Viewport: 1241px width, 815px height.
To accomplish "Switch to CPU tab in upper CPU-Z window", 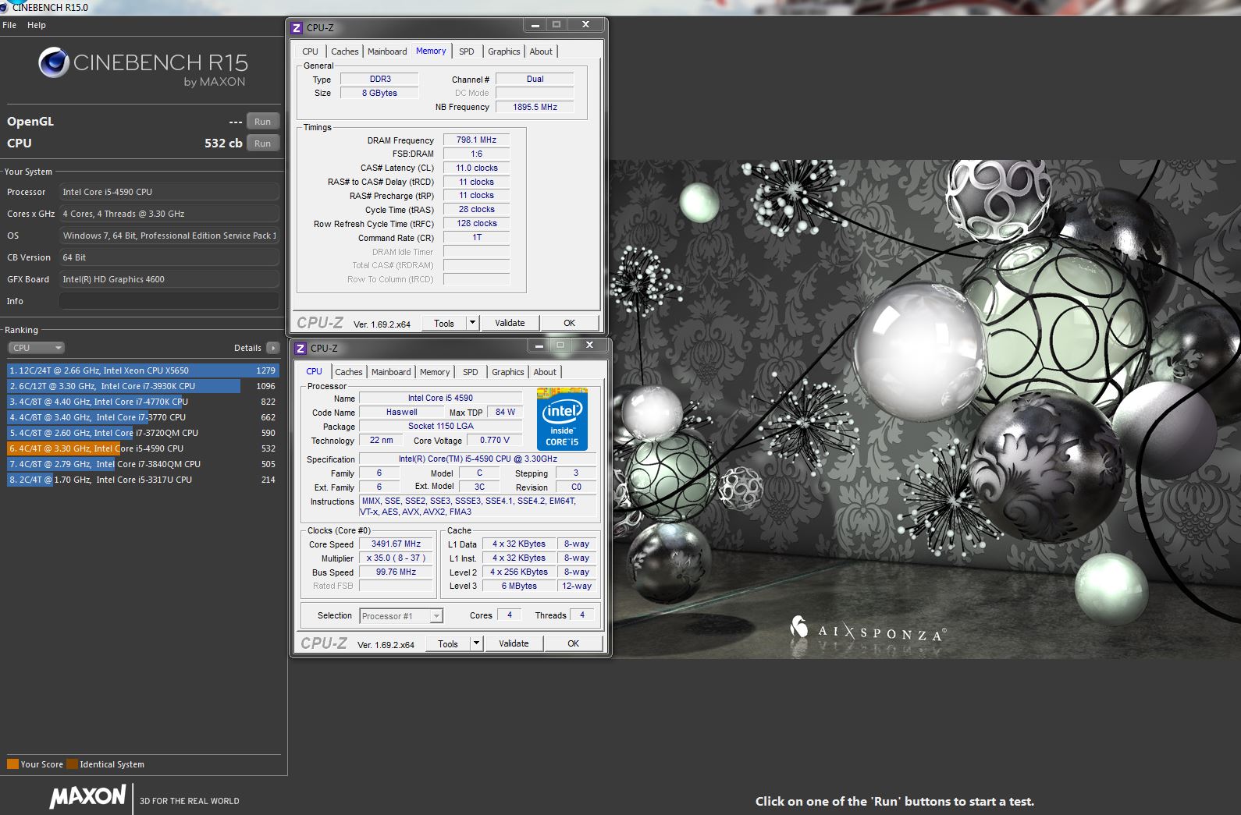I will pyautogui.click(x=310, y=51).
